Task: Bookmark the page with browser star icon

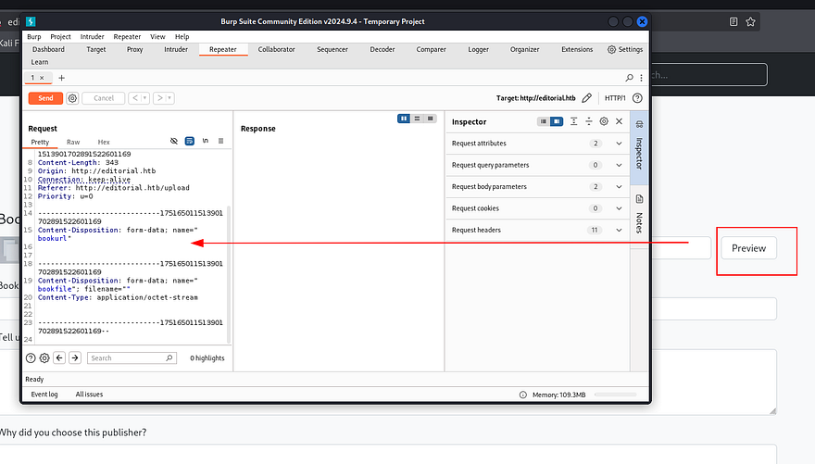Action: pos(750,22)
